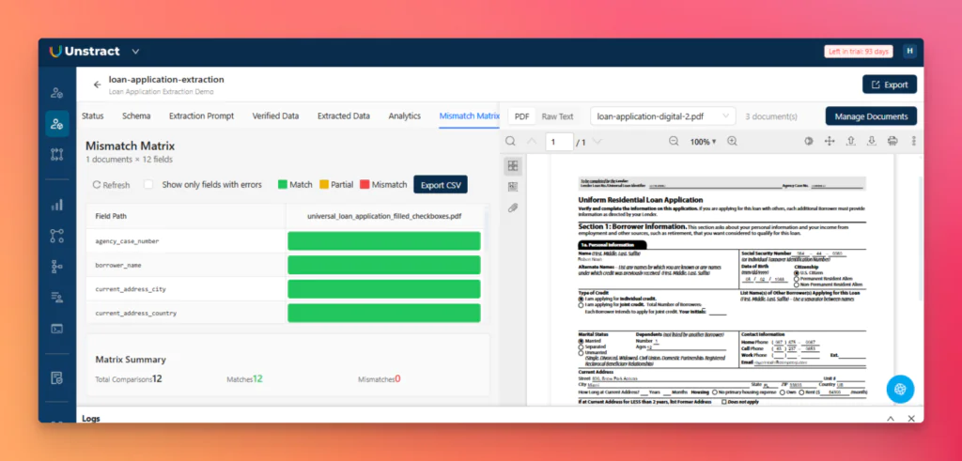Screen dimensions: 962x461
Task: Click the green agency_case_number match cell
Action: coord(384,241)
